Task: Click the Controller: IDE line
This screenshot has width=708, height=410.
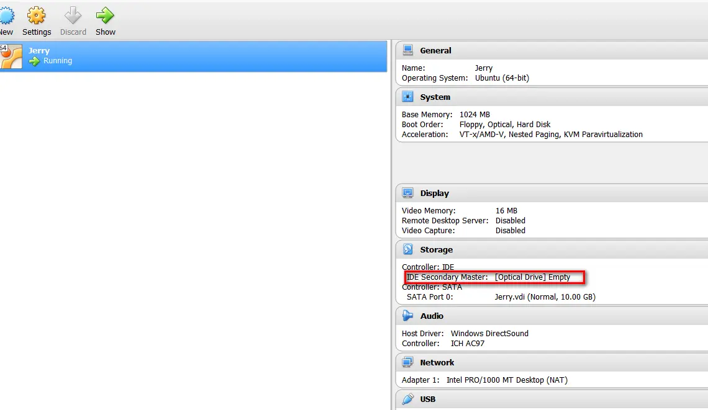Action: 428,267
